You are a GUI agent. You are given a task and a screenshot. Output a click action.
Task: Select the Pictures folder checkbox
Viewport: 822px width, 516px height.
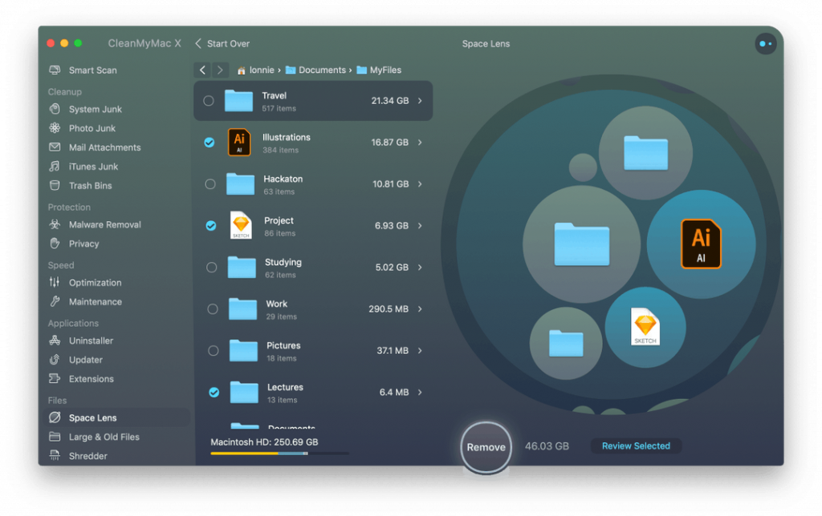pyautogui.click(x=213, y=351)
